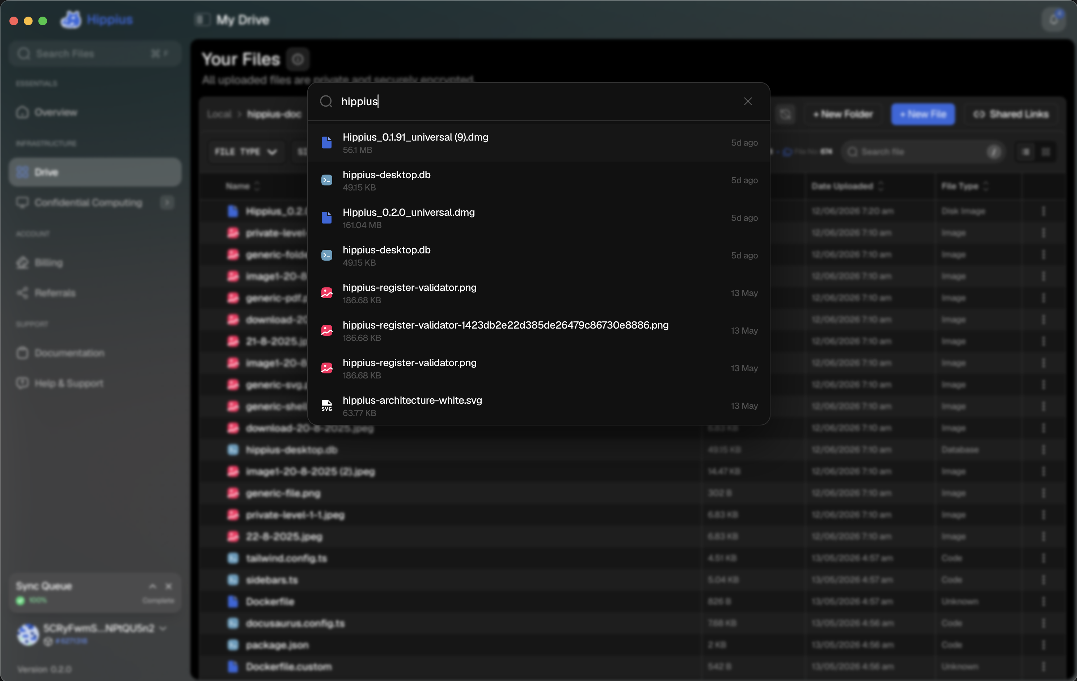The height and width of the screenshot is (681, 1077).
Task: Open Confidential Computing in the sidebar
Action: coord(95,202)
